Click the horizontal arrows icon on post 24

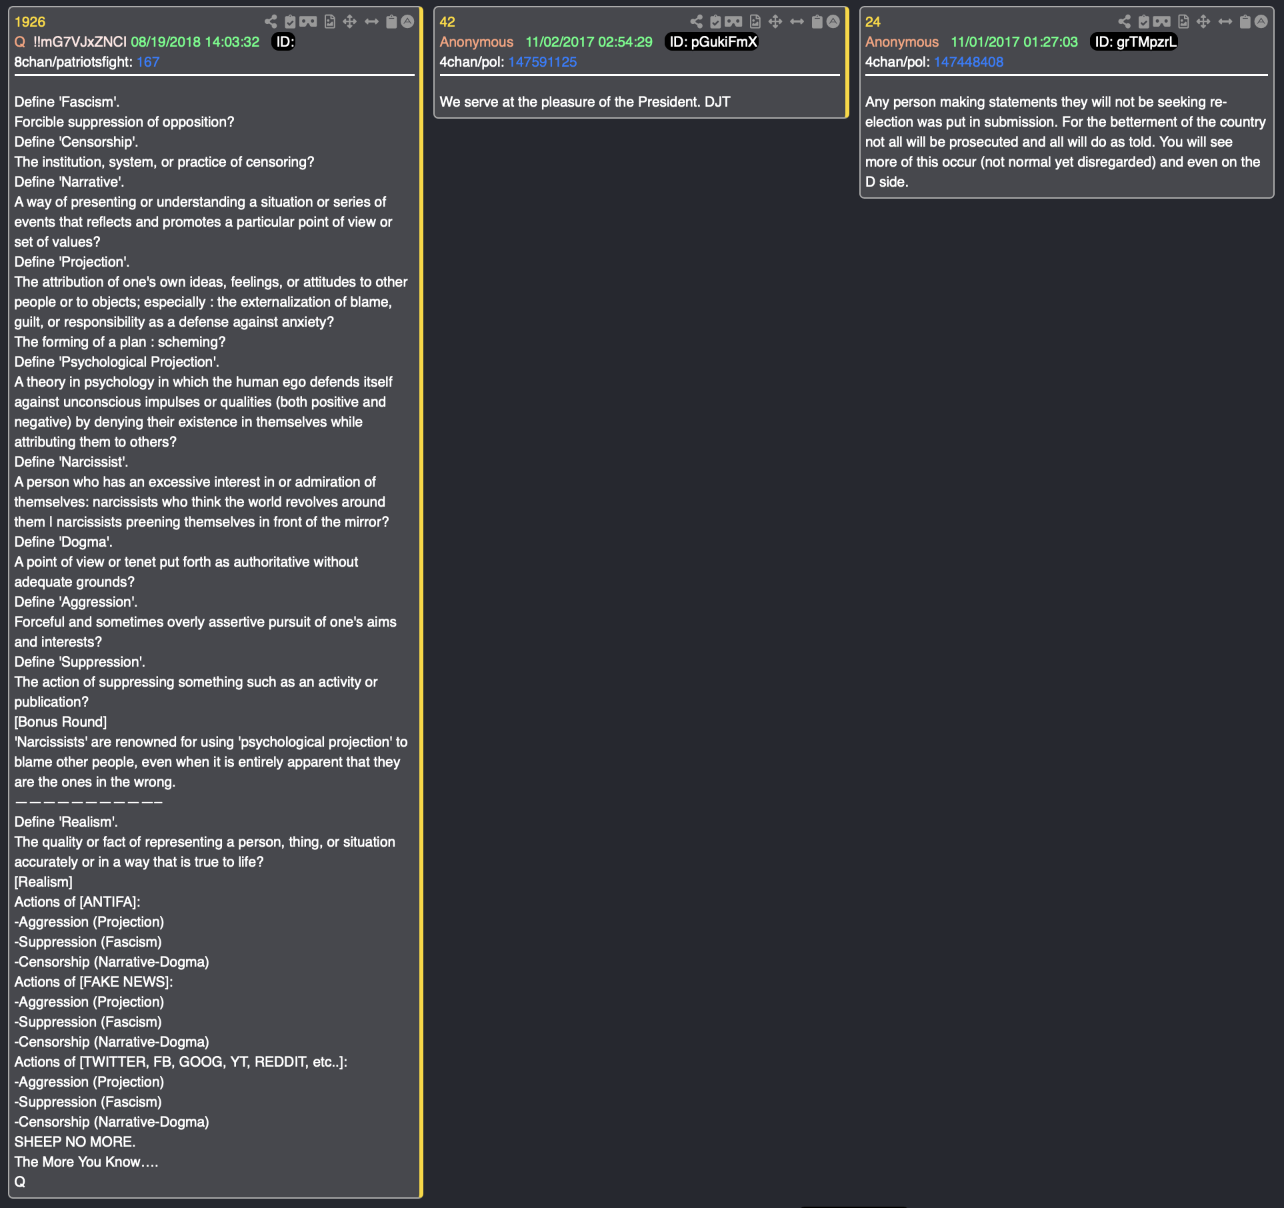coord(1225,22)
